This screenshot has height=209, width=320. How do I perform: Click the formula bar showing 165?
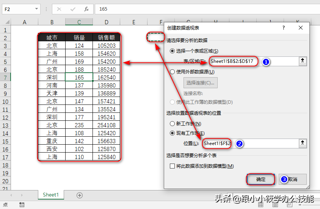coord(207,9)
